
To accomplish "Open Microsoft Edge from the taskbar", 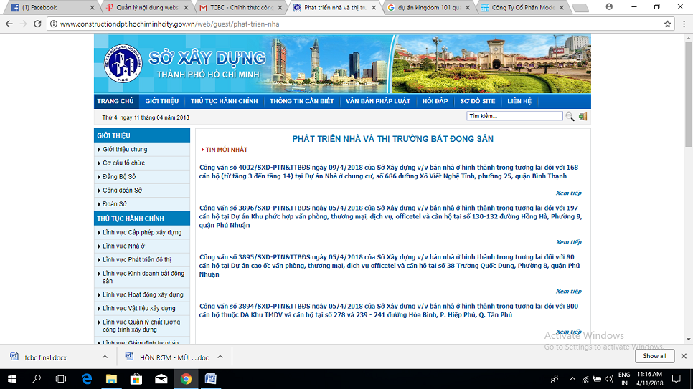I will click(x=87, y=378).
